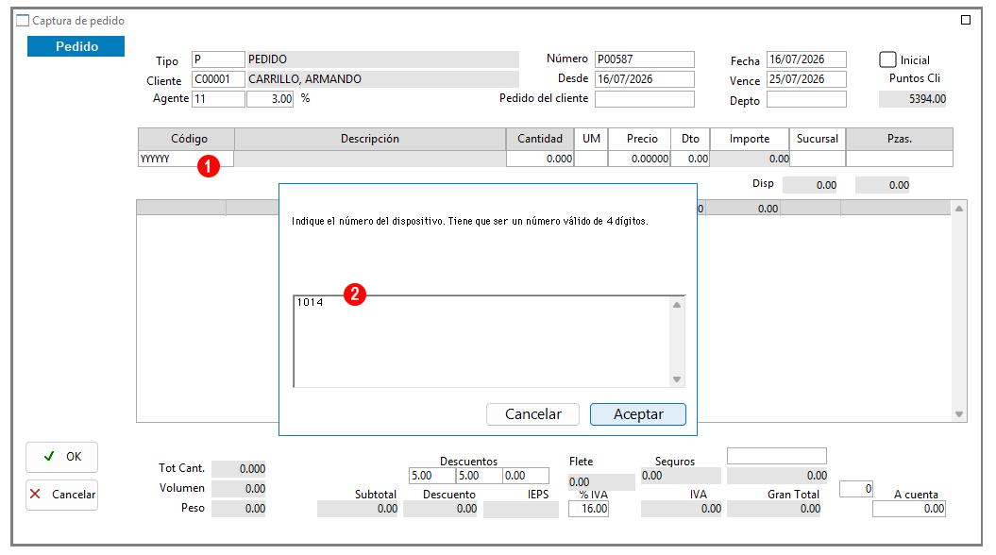Click the A cuenta amount field

pos(908,509)
